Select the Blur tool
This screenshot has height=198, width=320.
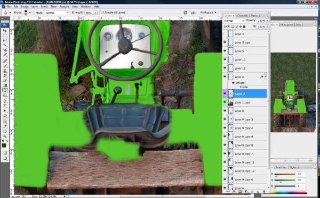pyautogui.click(x=5, y=90)
